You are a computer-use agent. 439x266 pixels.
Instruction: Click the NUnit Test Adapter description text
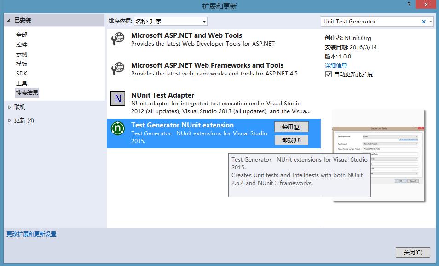coord(220,107)
